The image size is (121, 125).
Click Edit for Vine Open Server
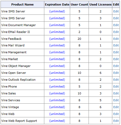point(116,73)
